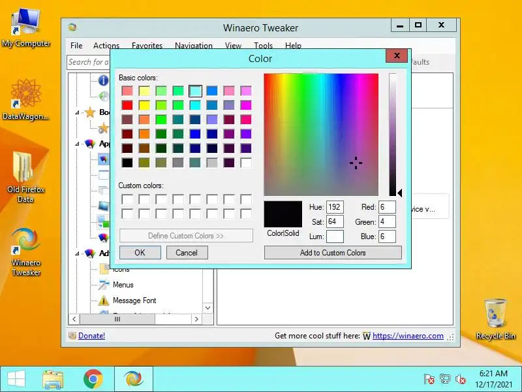Open the Actions menu
This screenshot has height=392, width=522.
pos(106,46)
